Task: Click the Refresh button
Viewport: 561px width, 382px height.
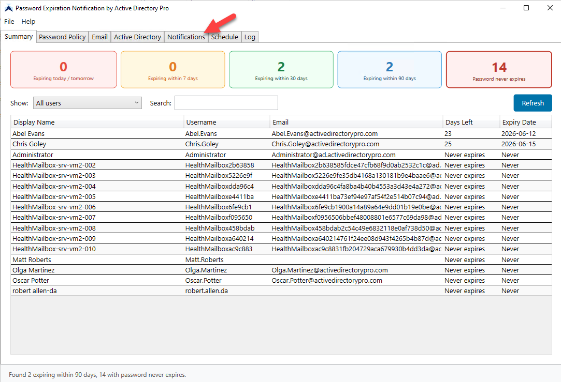Action: [533, 103]
